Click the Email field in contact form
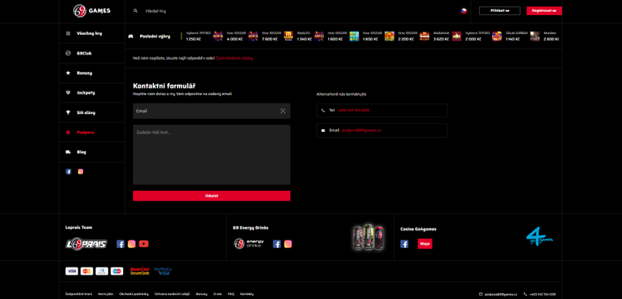Viewport: 622px width, 299px height. (211, 111)
